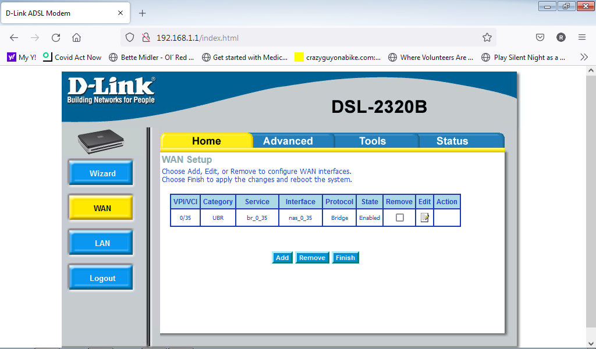Reload the page with the refresh icon
The width and height of the screenshot is (596, 349).
point(56,38)
